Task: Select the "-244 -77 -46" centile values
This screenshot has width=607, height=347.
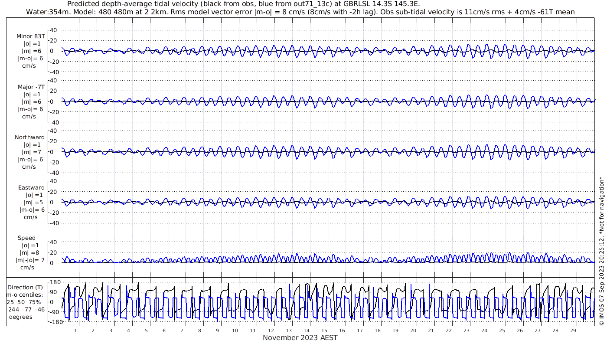Action: pos(25,309)
